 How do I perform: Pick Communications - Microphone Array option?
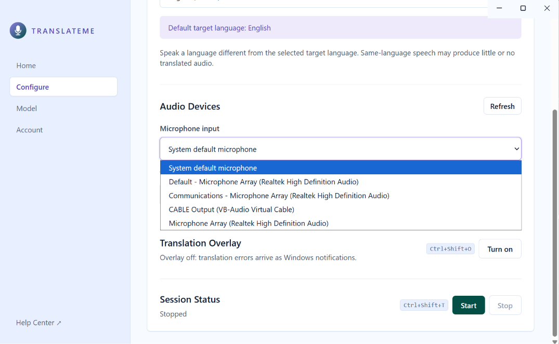pos(341,195)
